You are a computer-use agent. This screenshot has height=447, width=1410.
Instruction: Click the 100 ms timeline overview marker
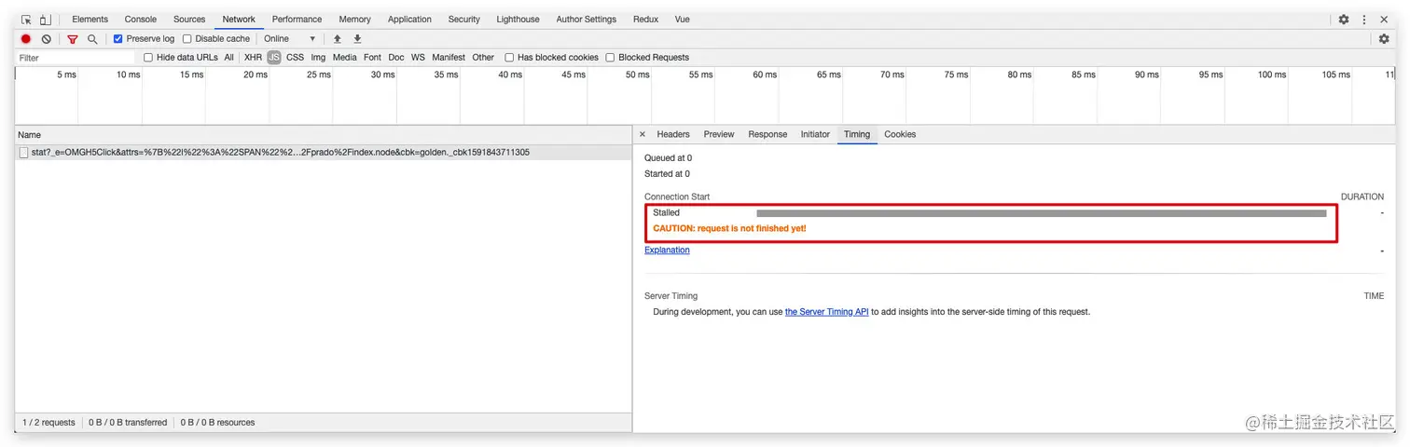click(x=1272, y=75)
